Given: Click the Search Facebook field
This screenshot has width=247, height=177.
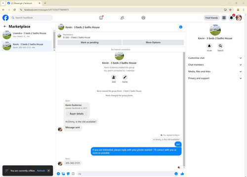Looking at the screenshot, I should pos(32,18).
